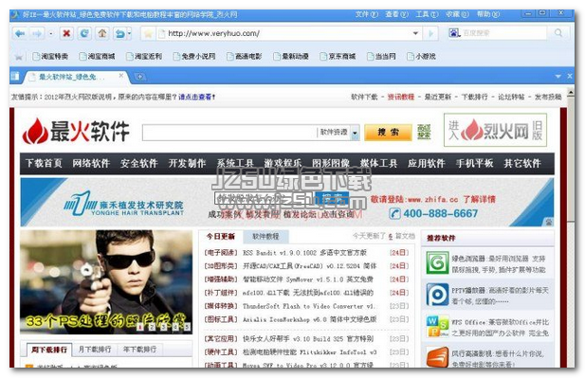Screen dimensions: 585x378
Task: Click the red X stop loading button
Action: [66, 33]
